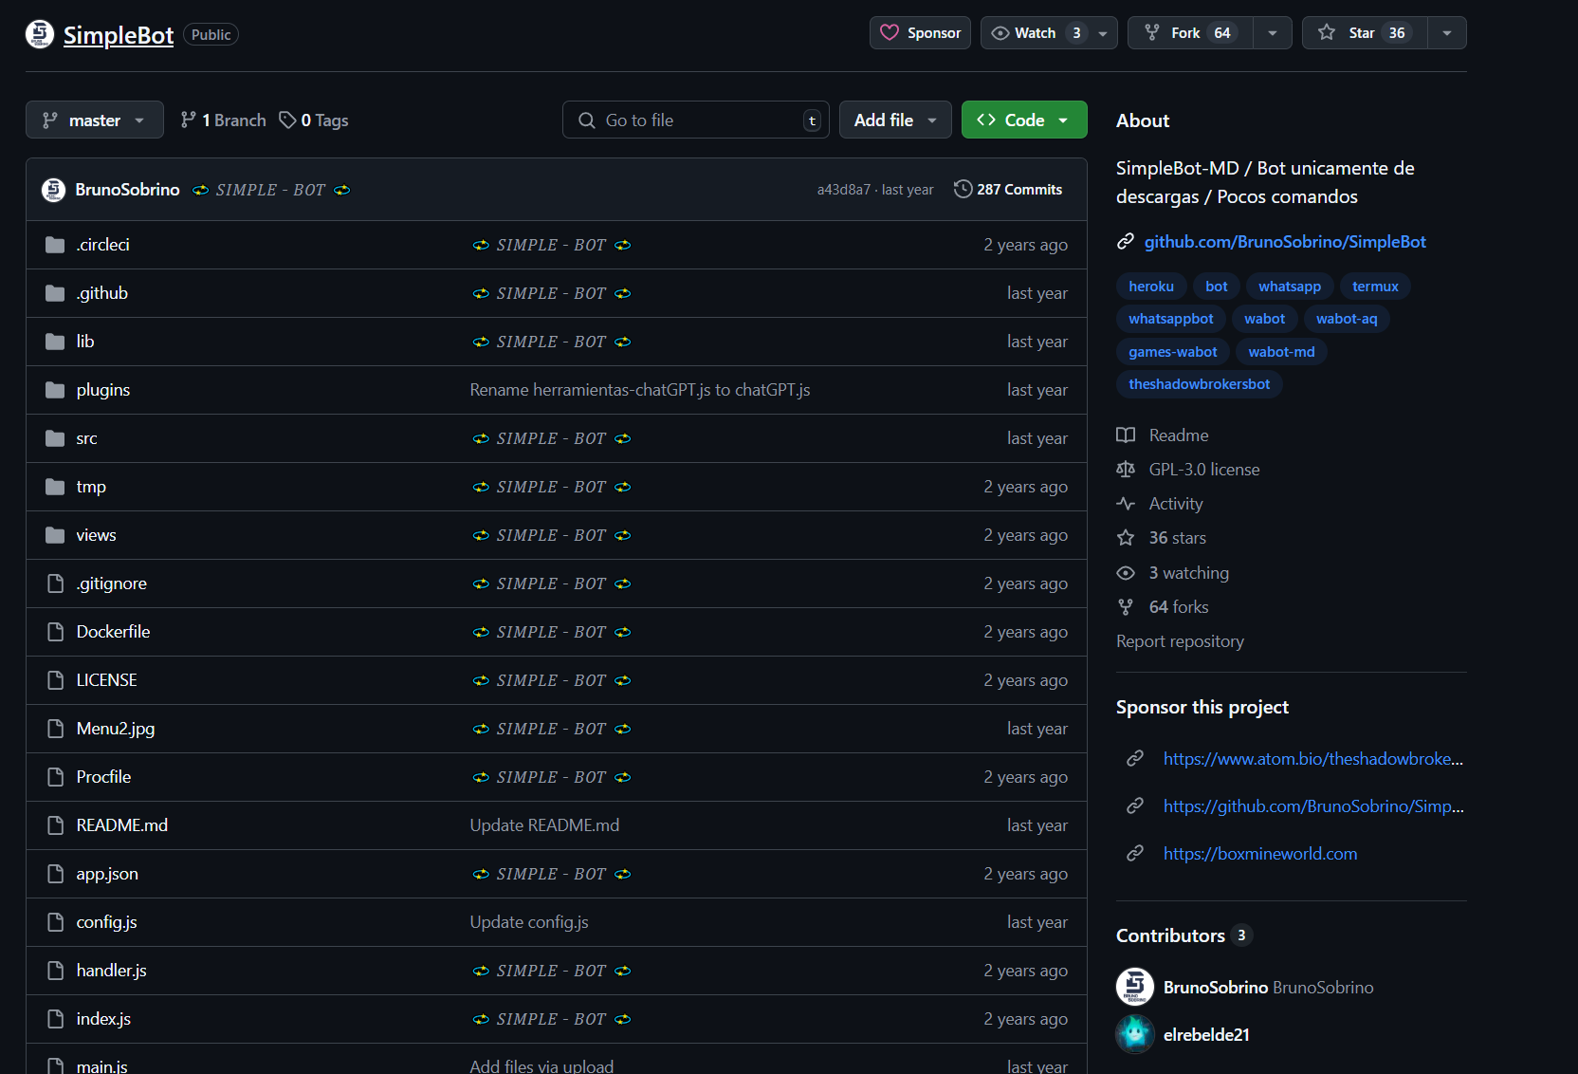Open the .gitignore file
This screenshot has width=1578, height=1074.
112,583
